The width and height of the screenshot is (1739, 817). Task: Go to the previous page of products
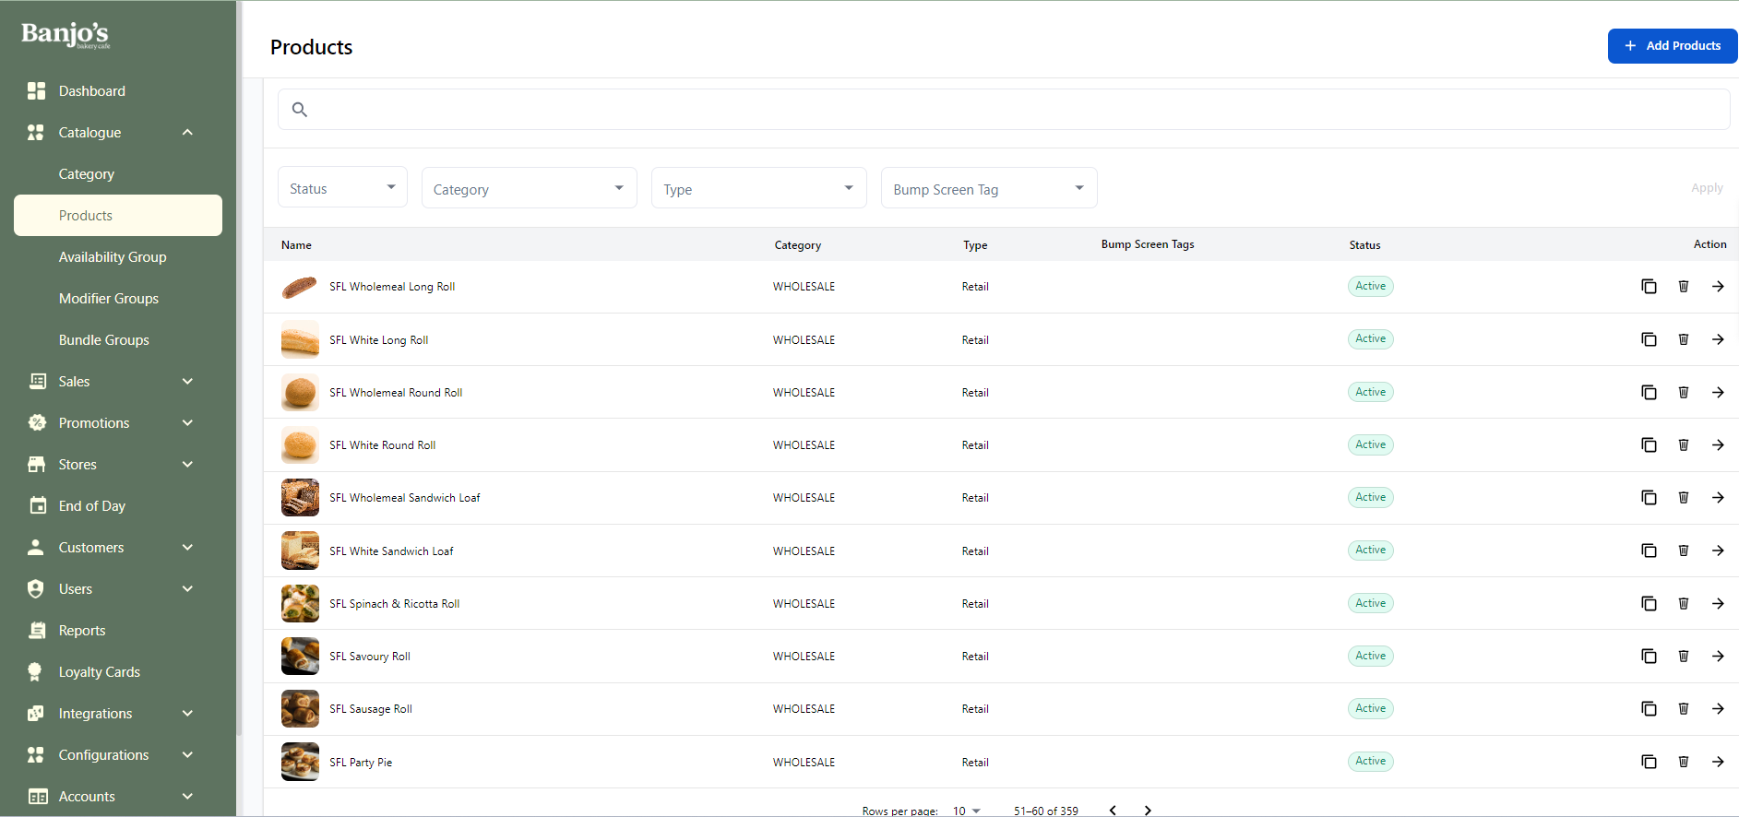pyautogui.click(x=1113, y=811)
